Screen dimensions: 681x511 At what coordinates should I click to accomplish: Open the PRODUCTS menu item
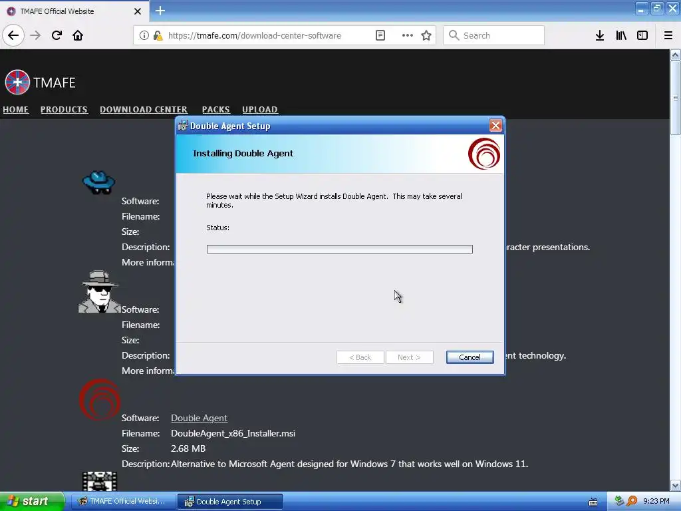64,110
